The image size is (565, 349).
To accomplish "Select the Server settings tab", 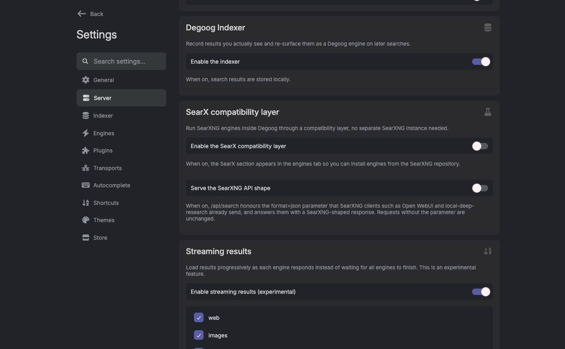I will [x=121, y=98].
